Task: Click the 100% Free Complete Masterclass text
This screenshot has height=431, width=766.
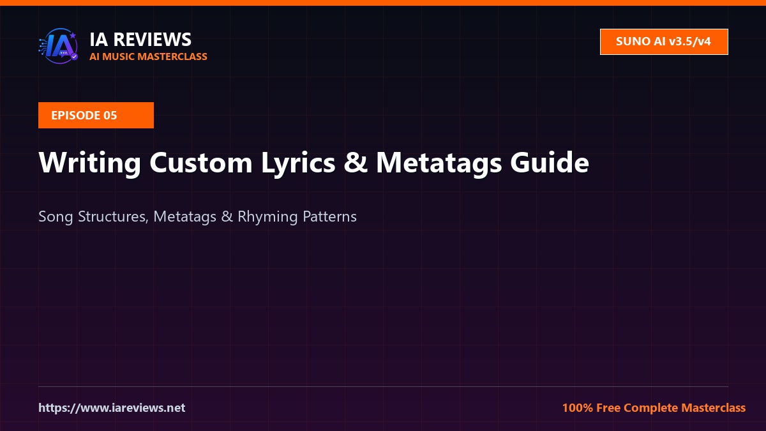Action: pyautogui.click(x=654, y=407)
